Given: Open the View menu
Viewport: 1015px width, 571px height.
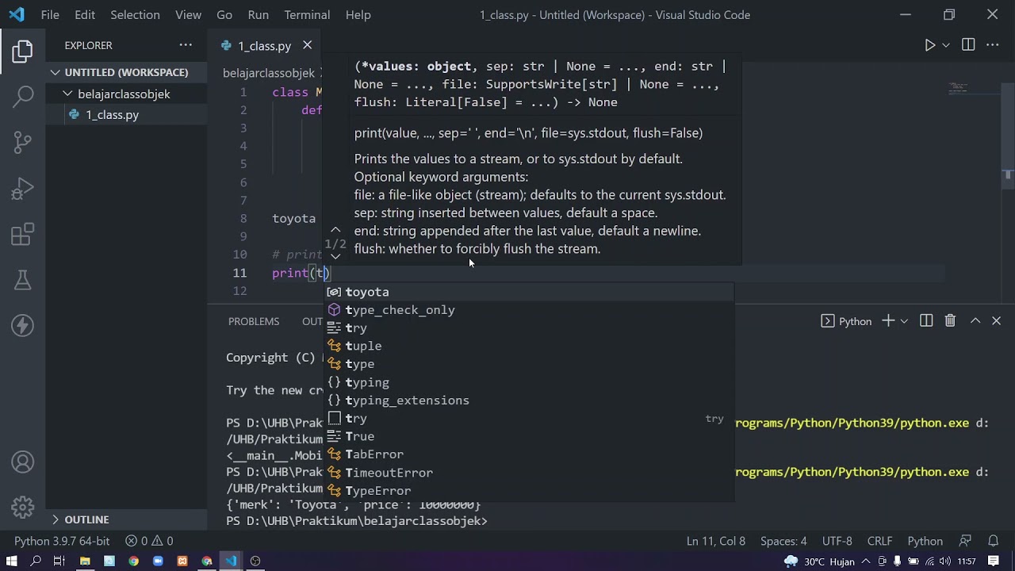Looking at the screenshot, I should tap(188, 14).
